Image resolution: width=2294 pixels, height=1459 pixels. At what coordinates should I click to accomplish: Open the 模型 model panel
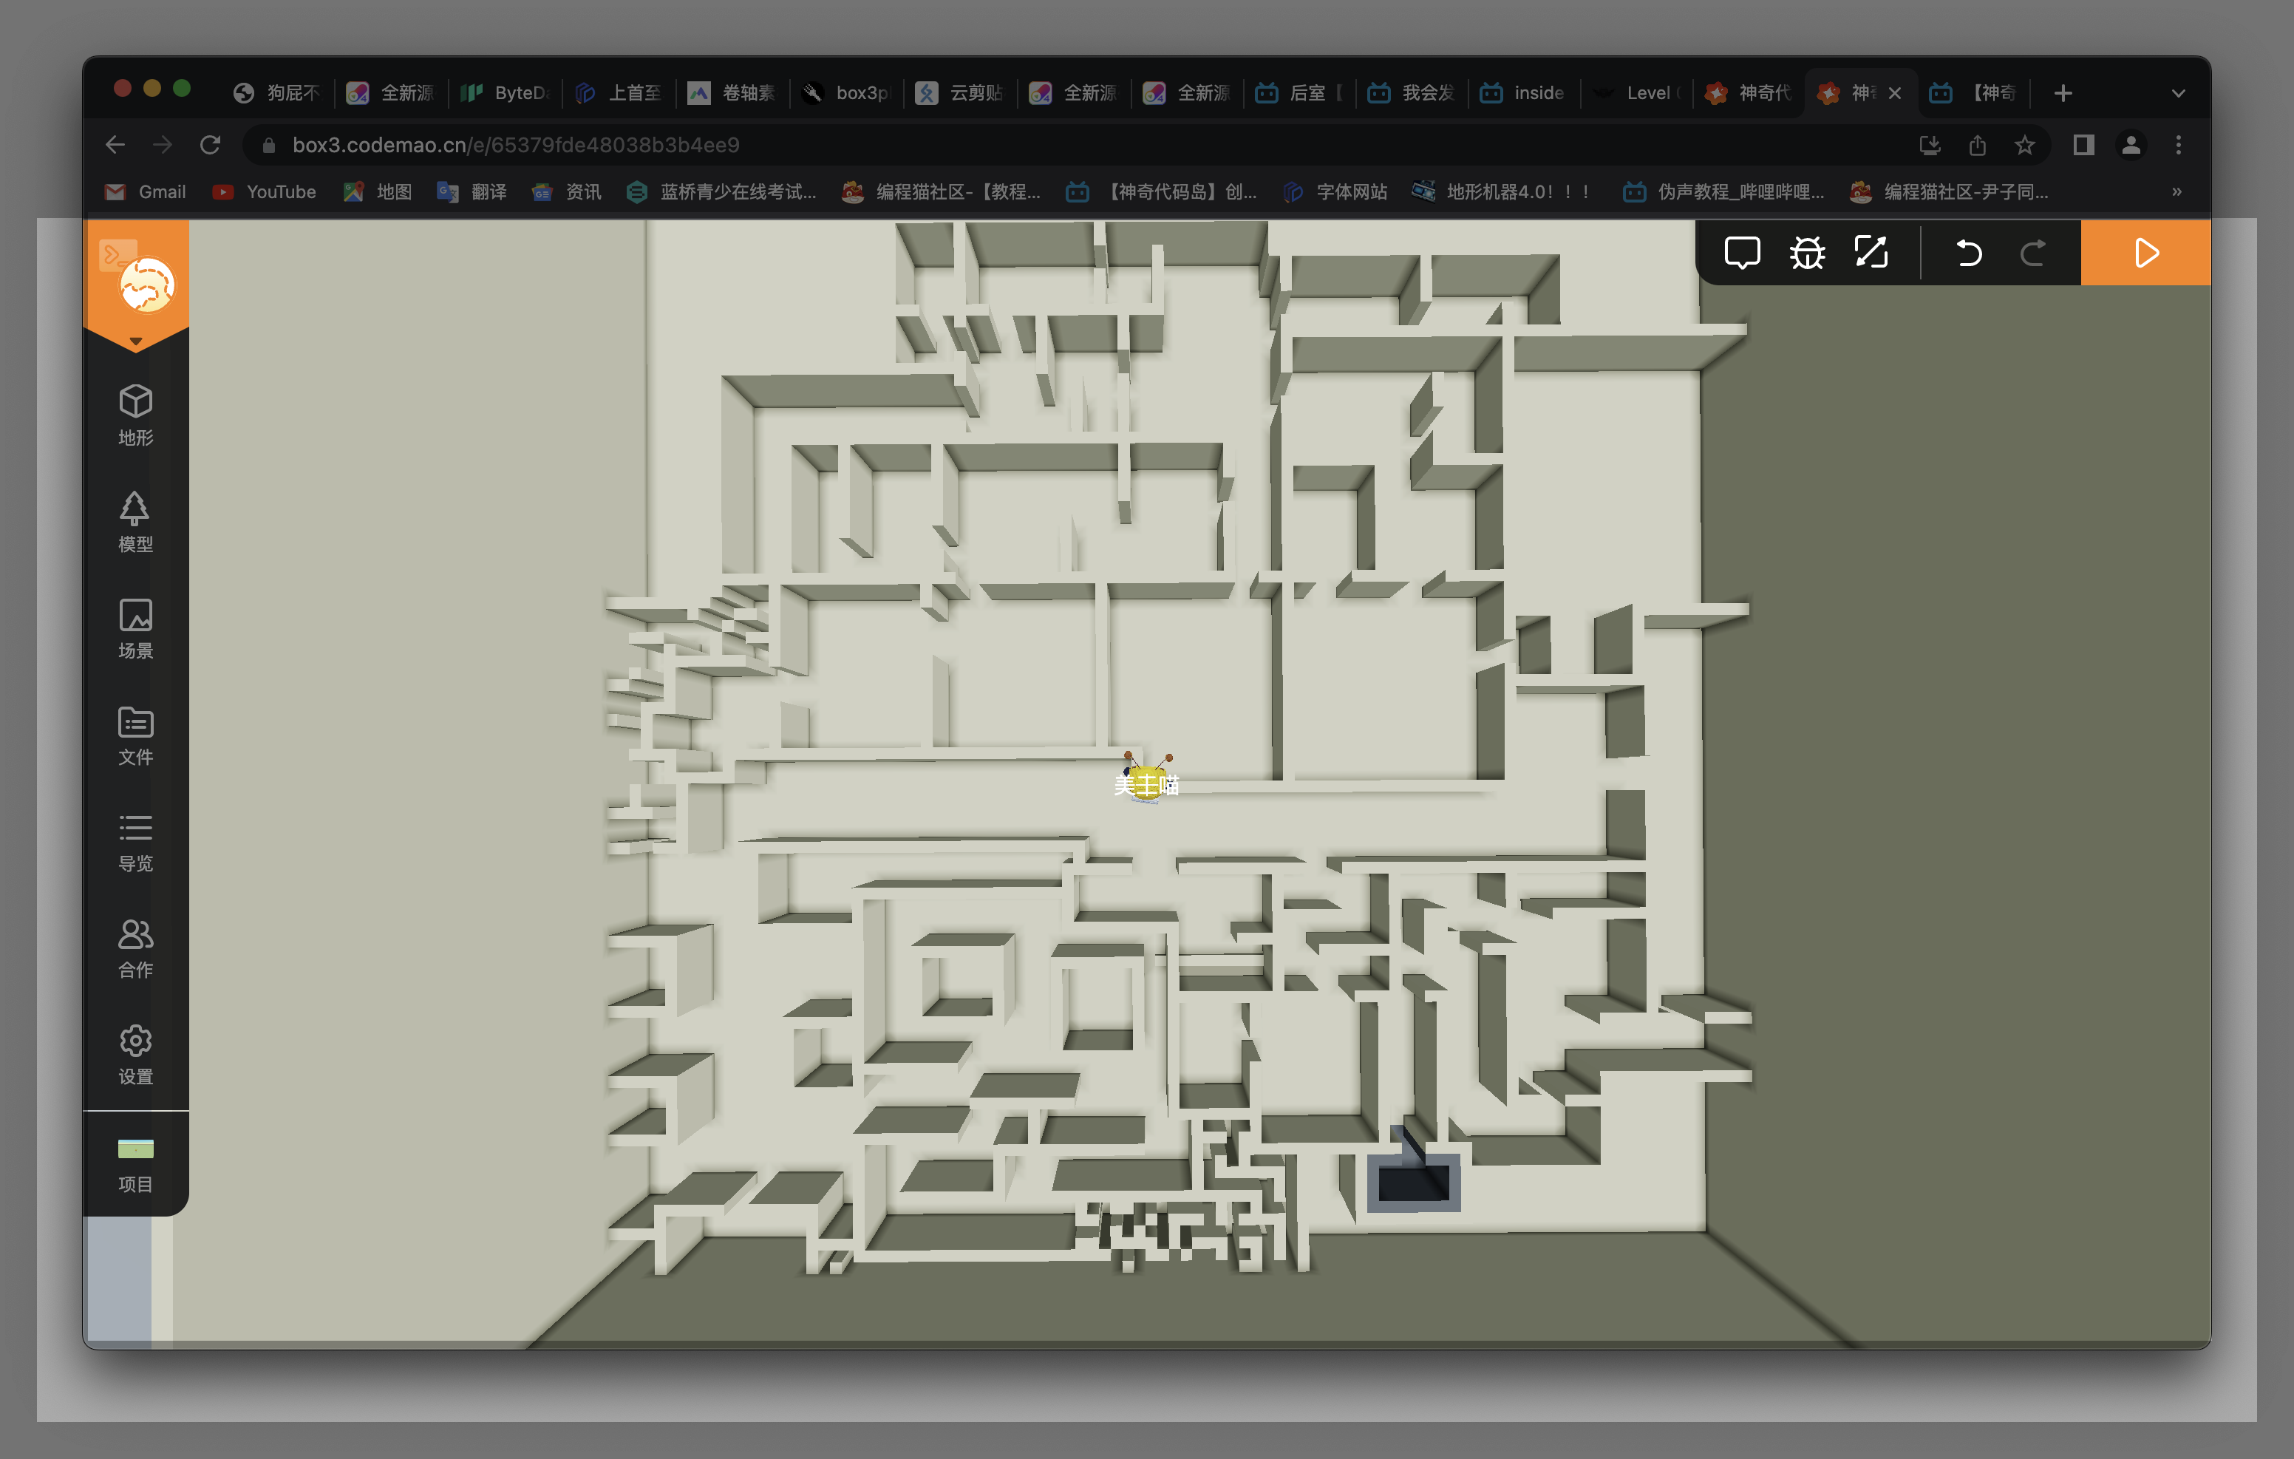click(135, 521)
